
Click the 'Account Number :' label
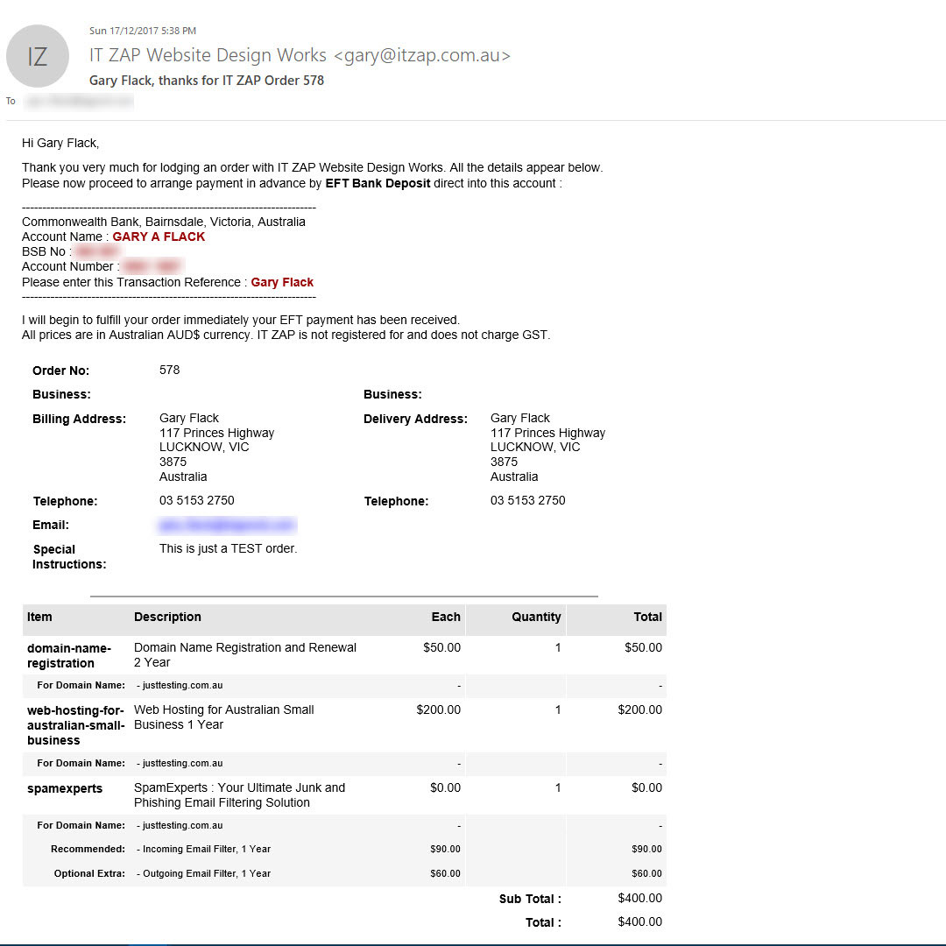pyautogui.click(x=71, y=266)
